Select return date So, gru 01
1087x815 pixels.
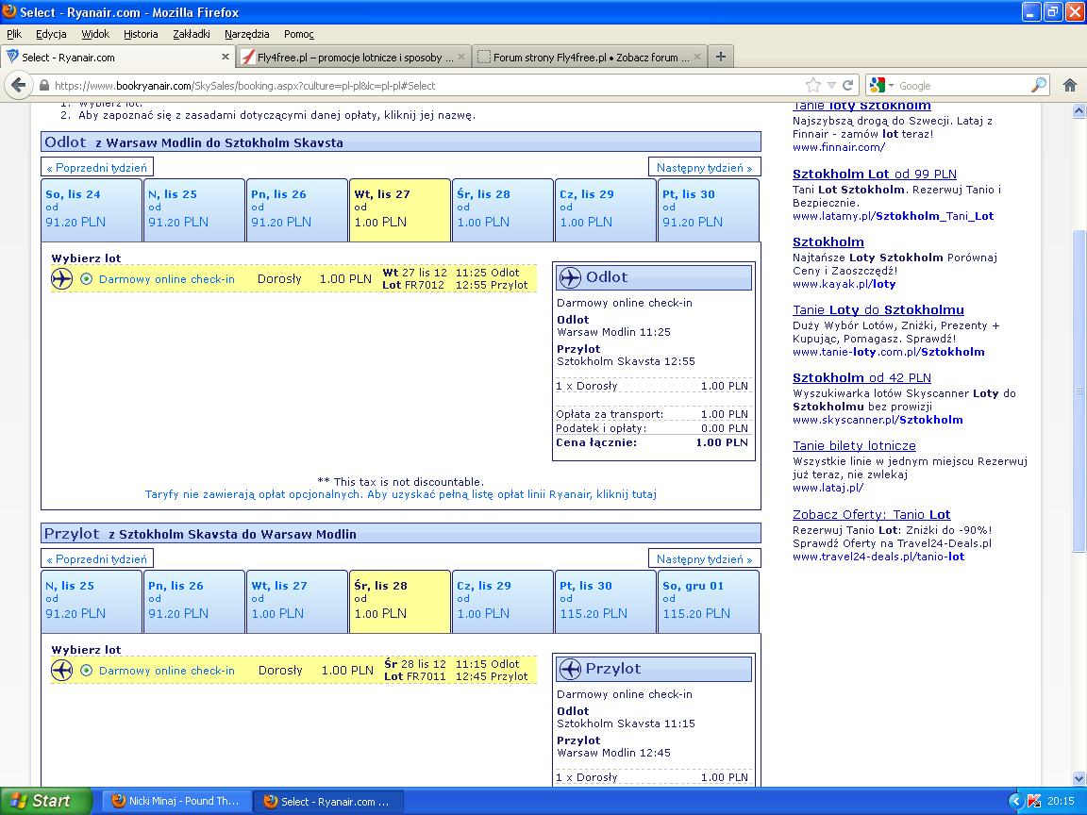point(708,602)
